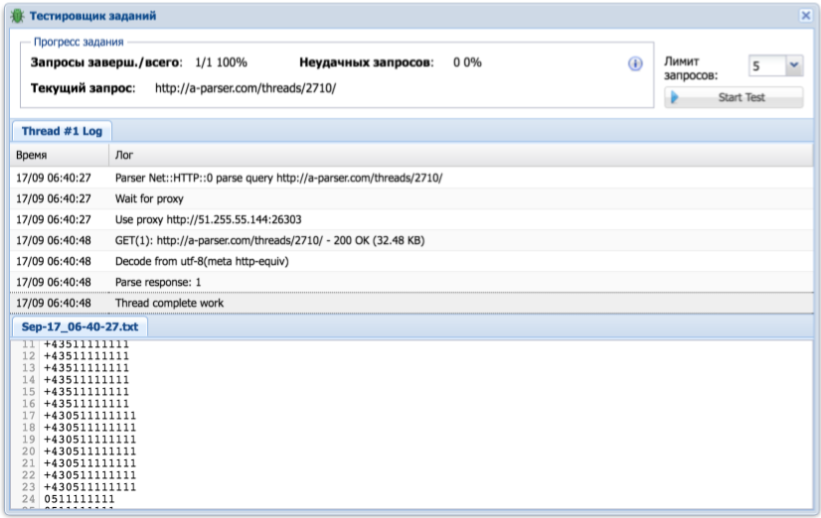Click the Запросы заверш./всего label
The image size is (821, 518).
tap(106, 63)
